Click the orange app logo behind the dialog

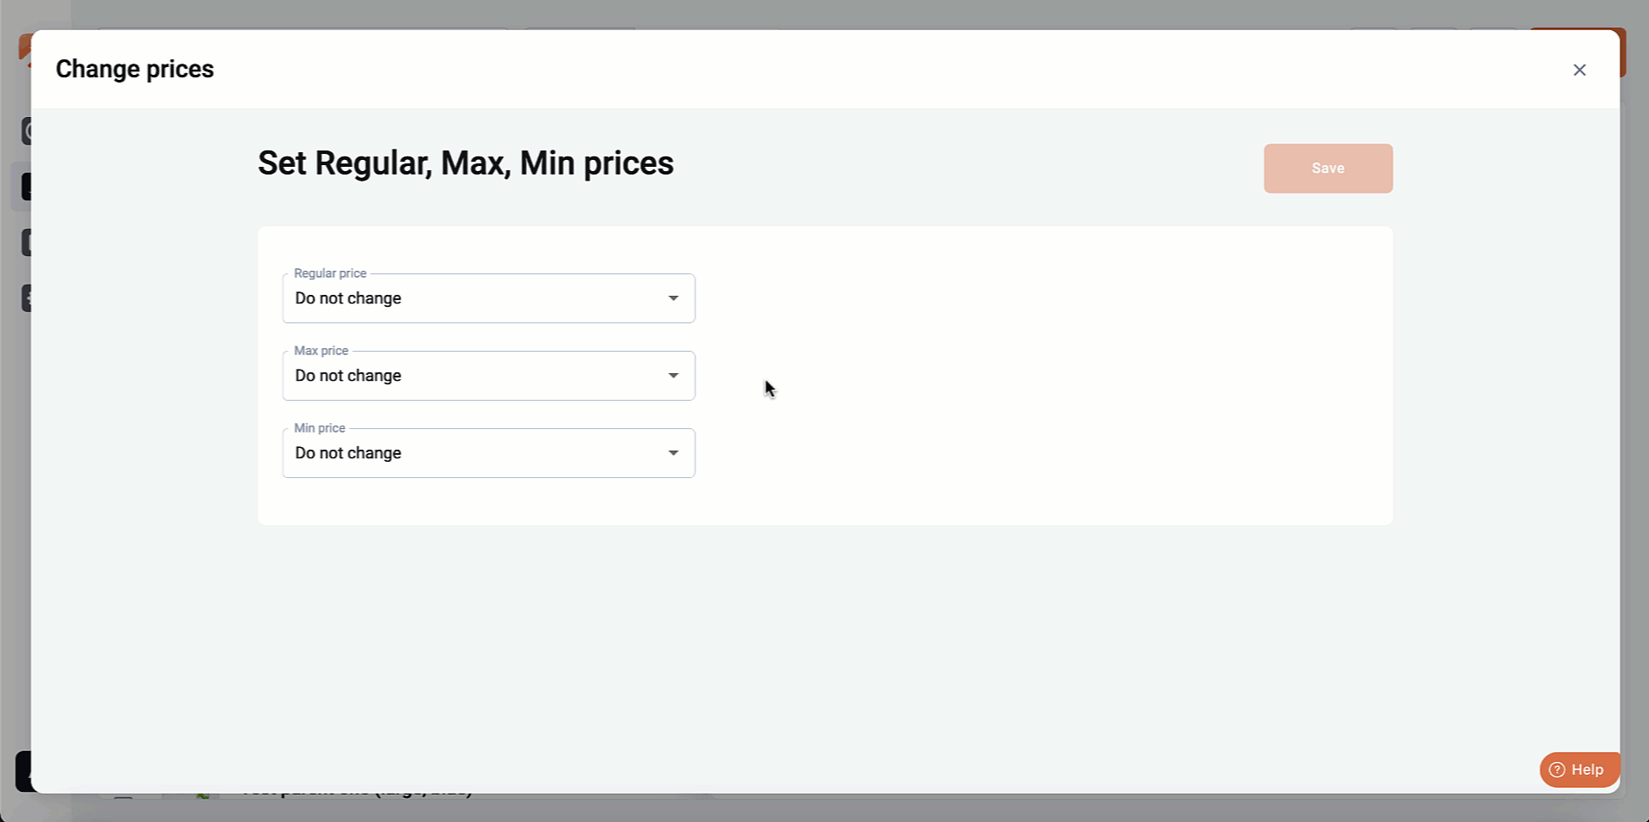[x=24, y=48]
